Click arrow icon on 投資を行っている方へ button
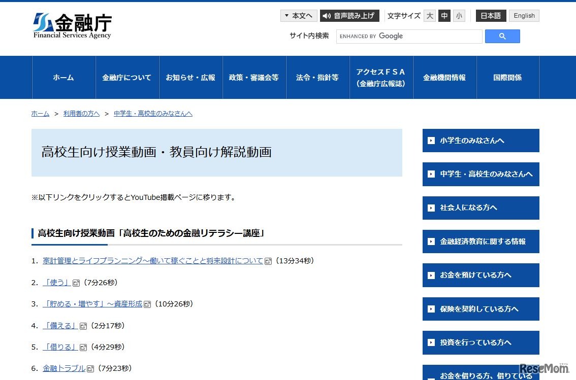The width and height of the screenshot is (576, 380). 432,342
